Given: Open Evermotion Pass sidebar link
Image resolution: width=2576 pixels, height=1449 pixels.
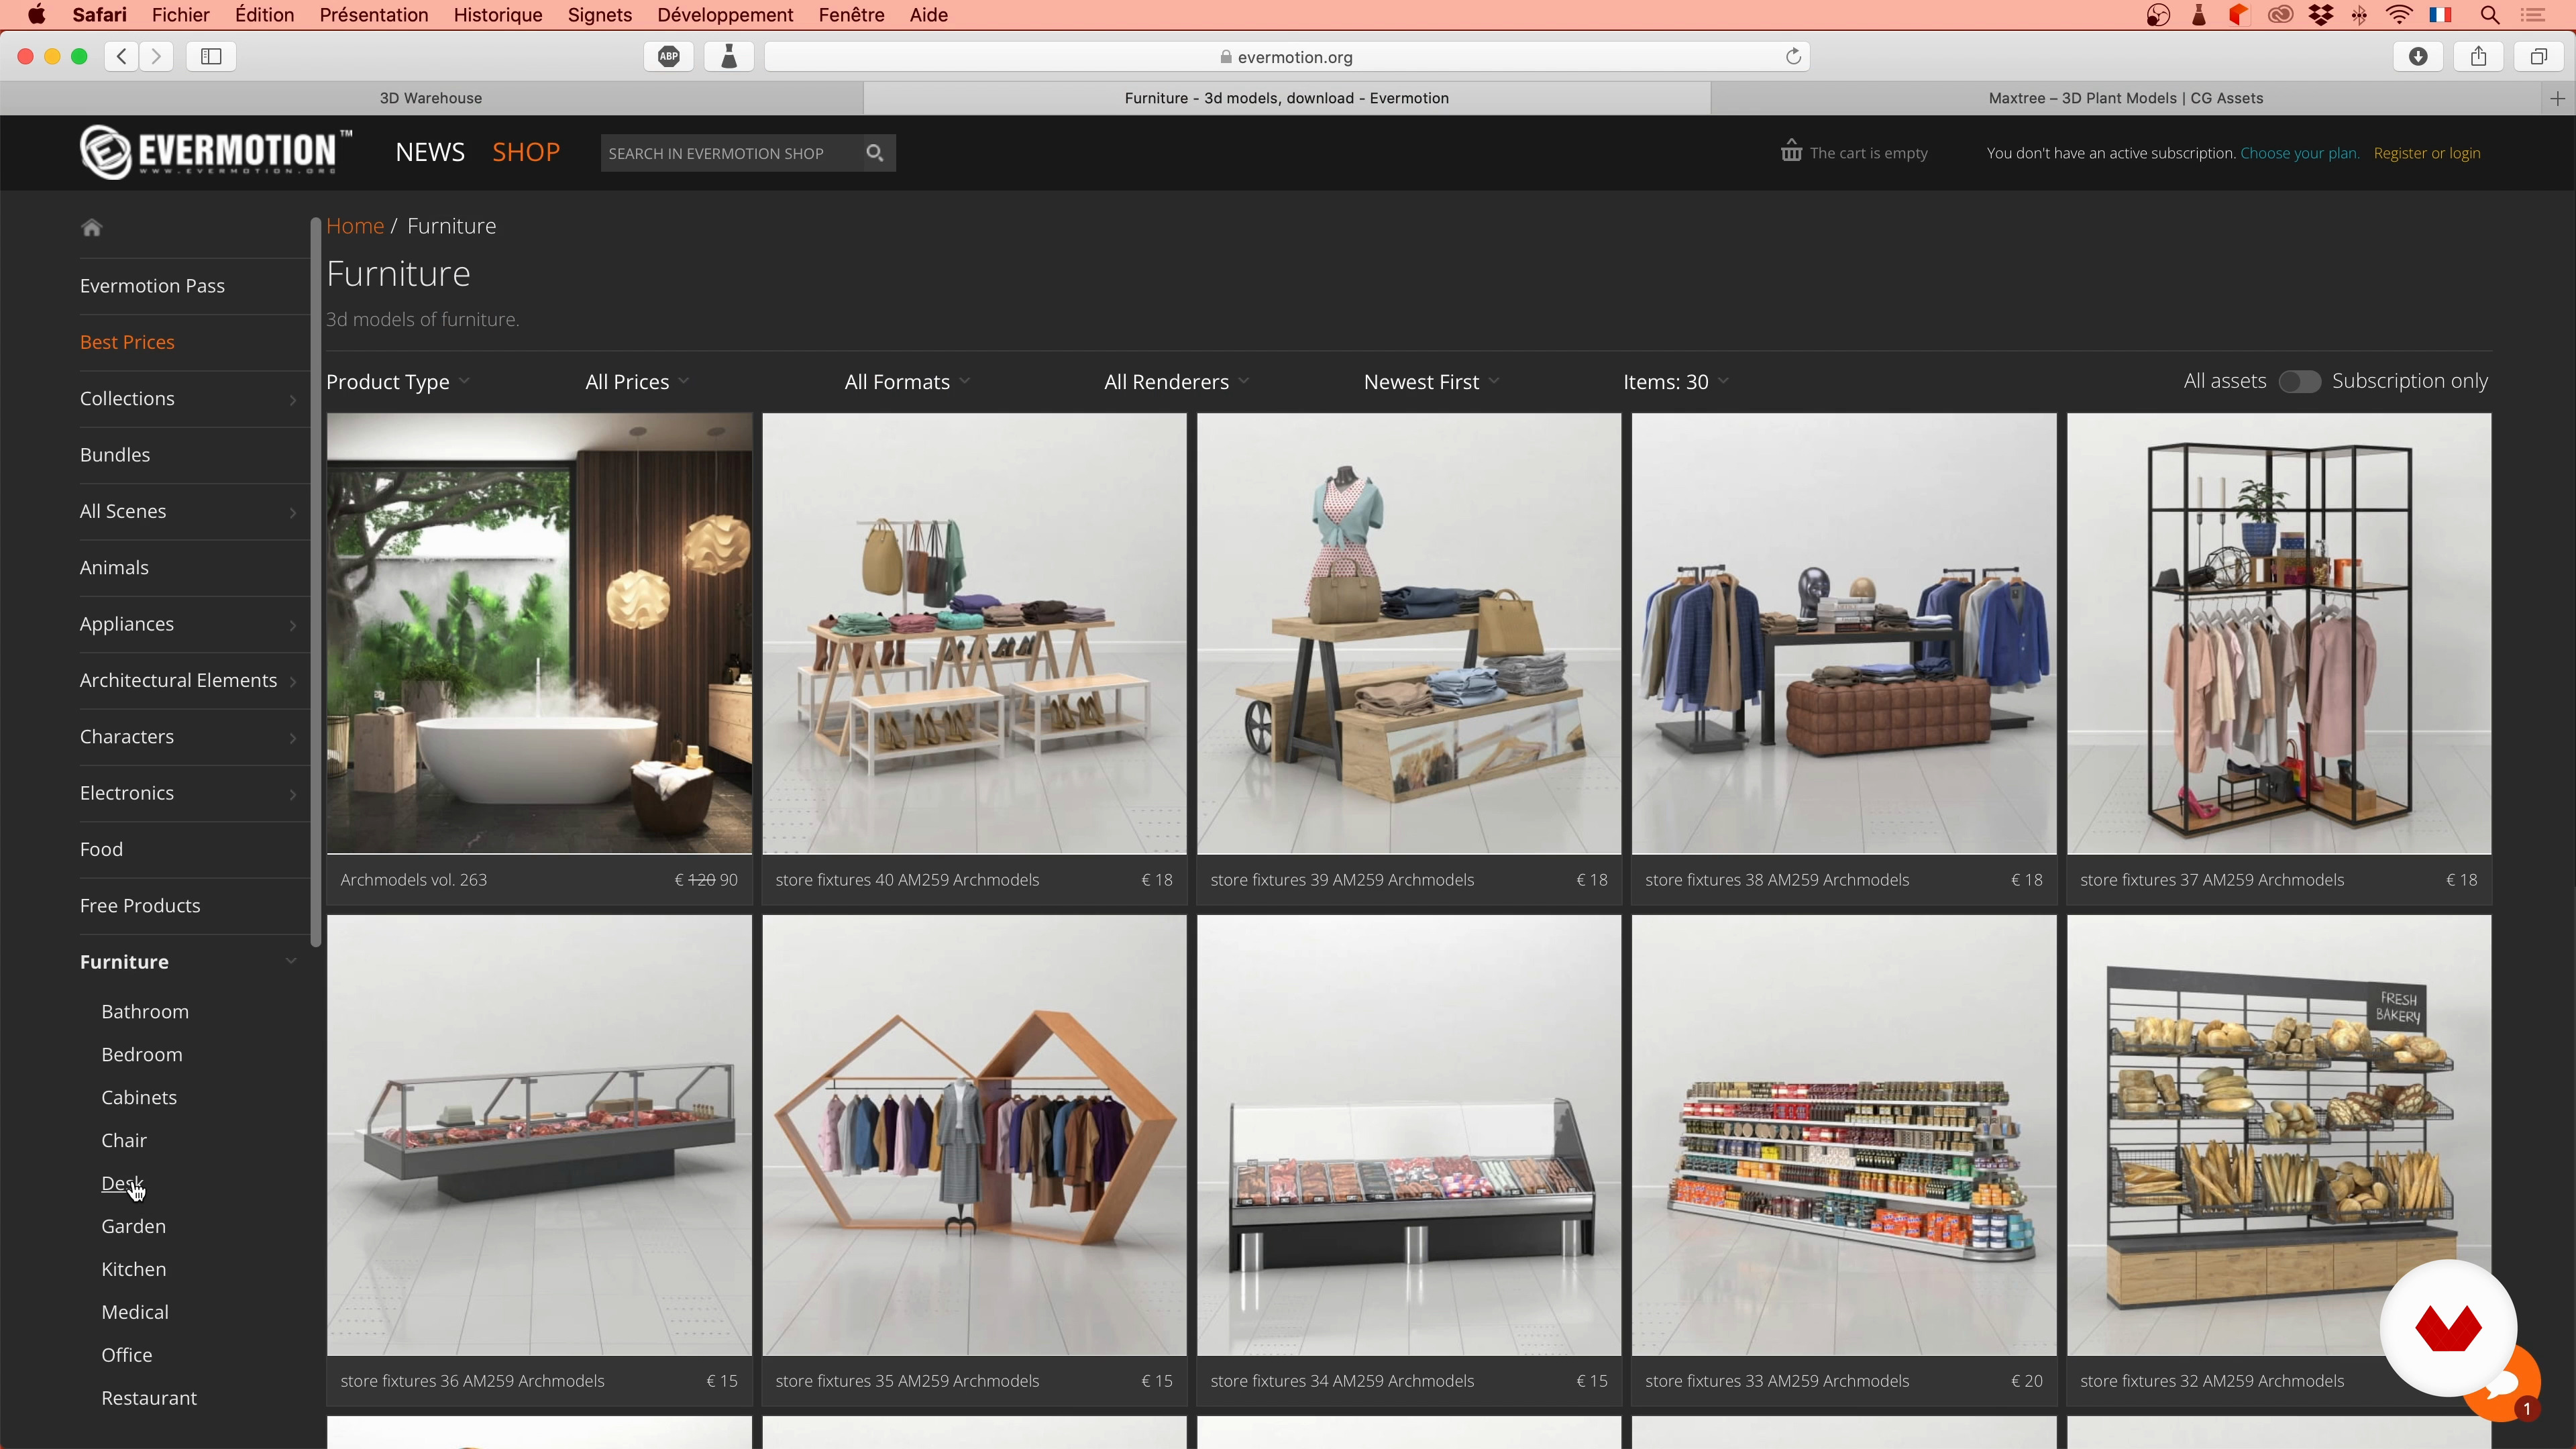Looking at the screenshot, I should click(x=152, y=286).
